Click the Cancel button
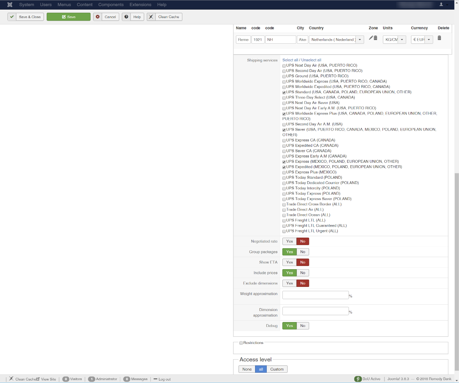Image resolution: width=459 pixels, height=383 pixels. (106, 17)
